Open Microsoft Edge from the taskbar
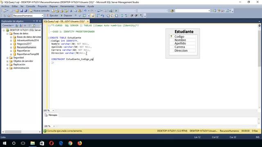The image size is (262, 147). [61, 143]
